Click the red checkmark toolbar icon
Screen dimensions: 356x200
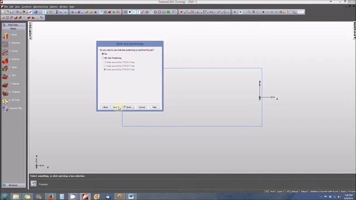[x=30, y=12]
